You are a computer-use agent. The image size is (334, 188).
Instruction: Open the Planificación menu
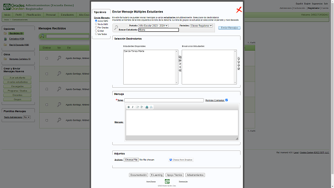coord(33,15)
